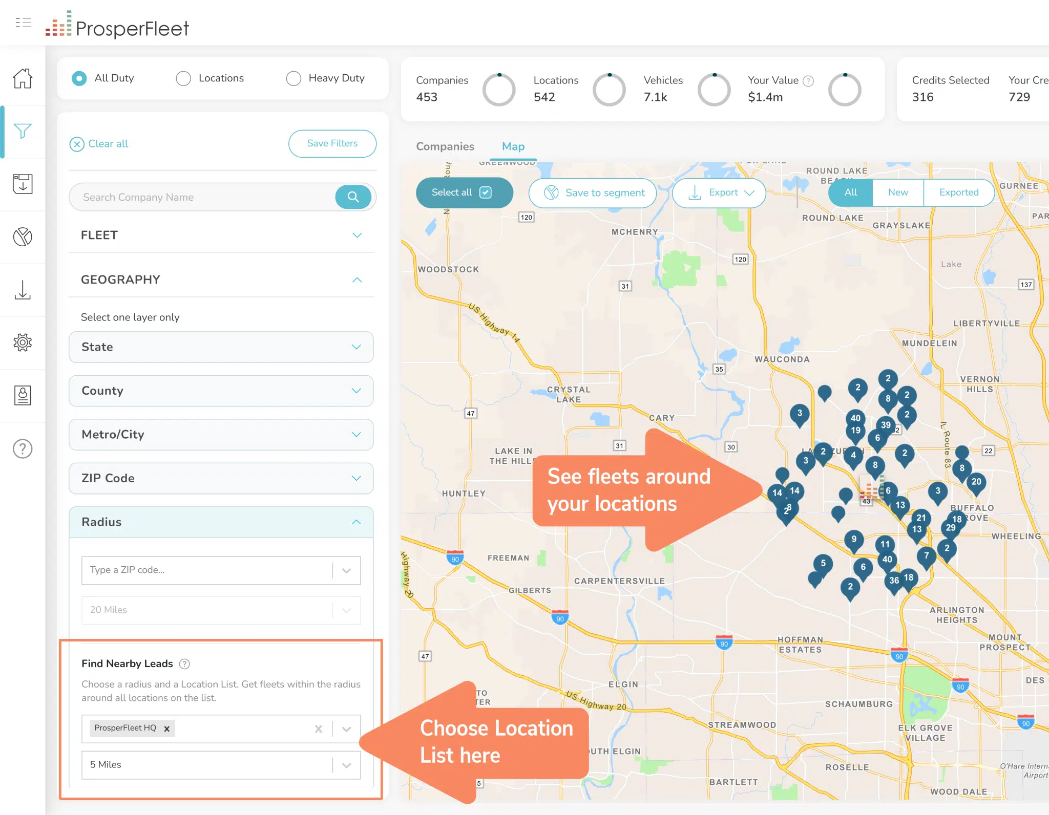Image resolution: width=1049 pixels, height=815 pixels.
Task: Click Find Nearby Leads help icon
Action: point(184,664)
